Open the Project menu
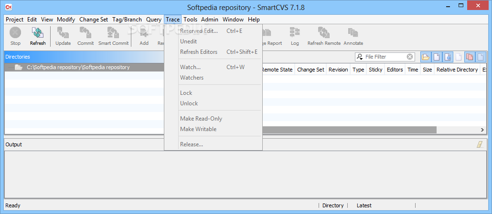This screenshot has height=214, width=492. click(x=14, y=20)
